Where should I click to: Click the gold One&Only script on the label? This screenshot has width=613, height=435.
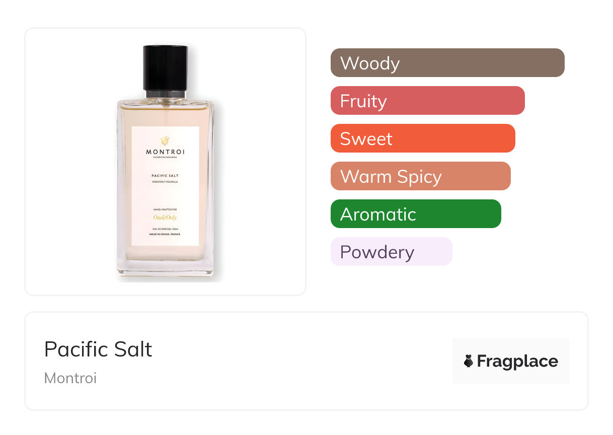(x=165, y=217)
